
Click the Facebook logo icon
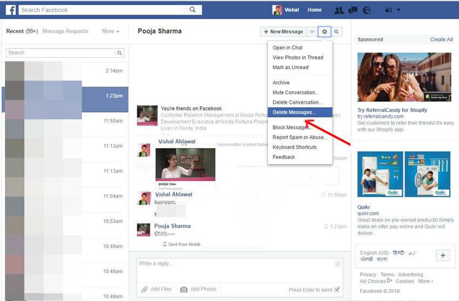tap(11, 10)
